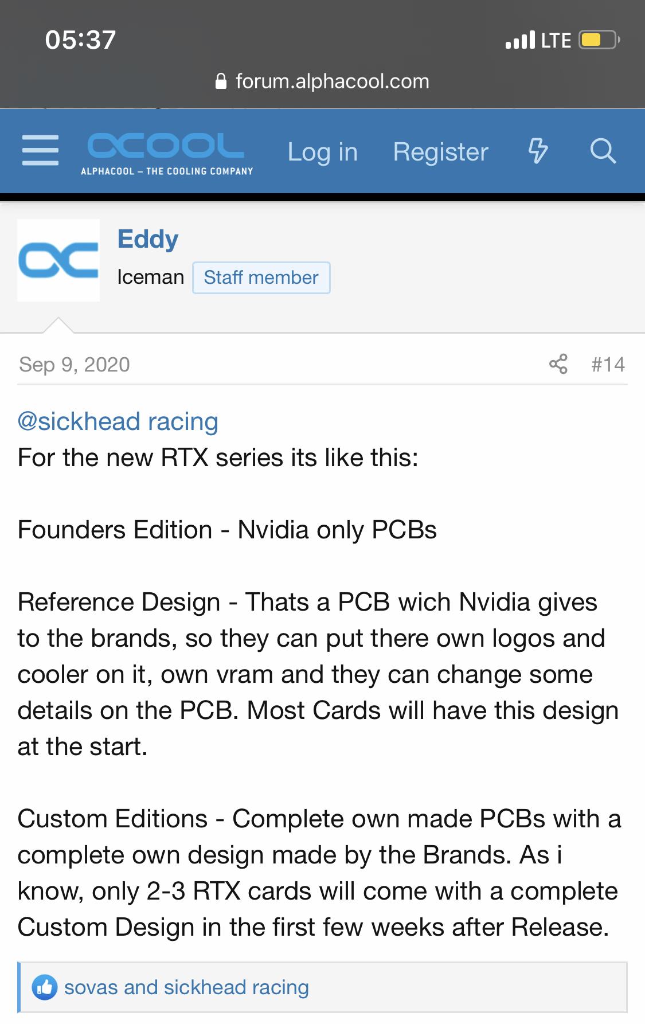Open the search magnifier icon

pyautogui.click(x=603, y=151)
